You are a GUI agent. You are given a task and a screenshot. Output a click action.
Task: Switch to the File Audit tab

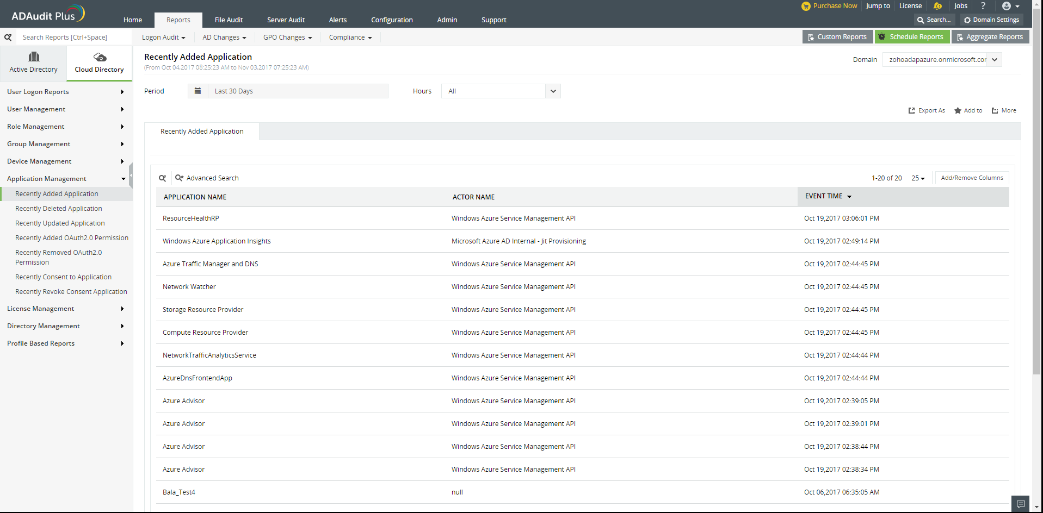coord(229,20)
